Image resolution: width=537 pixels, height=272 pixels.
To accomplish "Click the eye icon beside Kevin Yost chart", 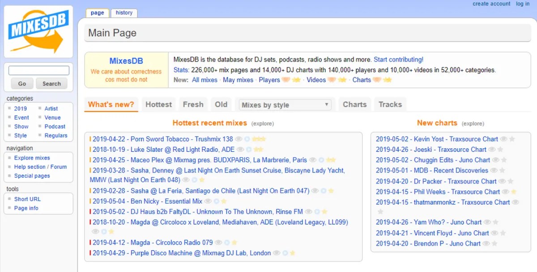I will coord(504,139).
